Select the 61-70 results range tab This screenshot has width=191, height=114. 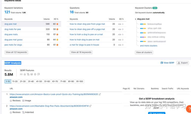point(55,81)
